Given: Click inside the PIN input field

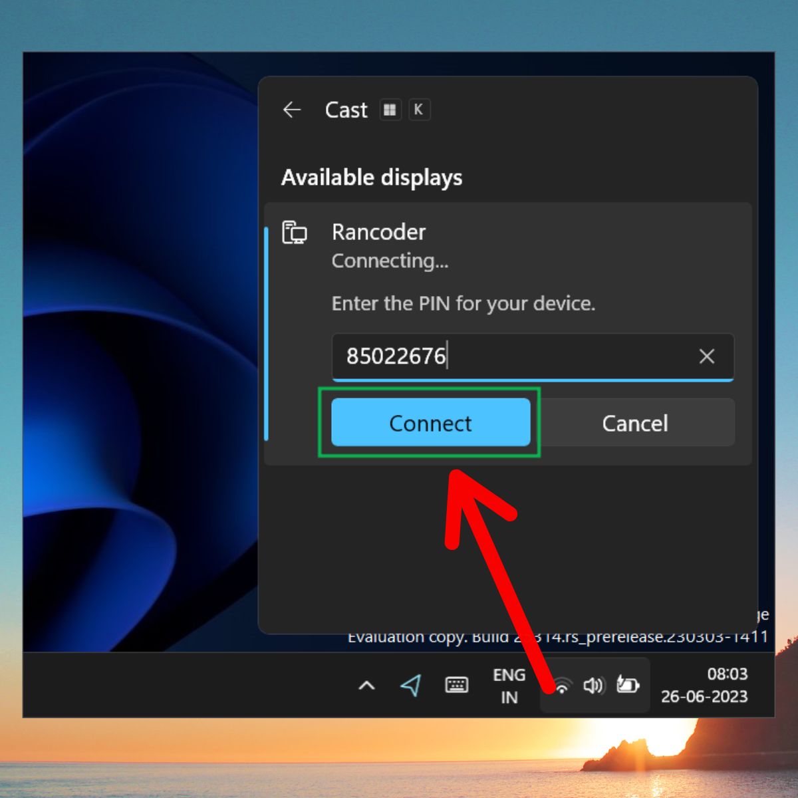Looking at the screenshot, I should pyautogui.click(x=533, y=357).
